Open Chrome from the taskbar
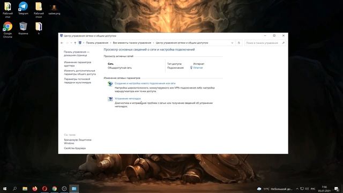343x193 pixels. click(55, 189)
